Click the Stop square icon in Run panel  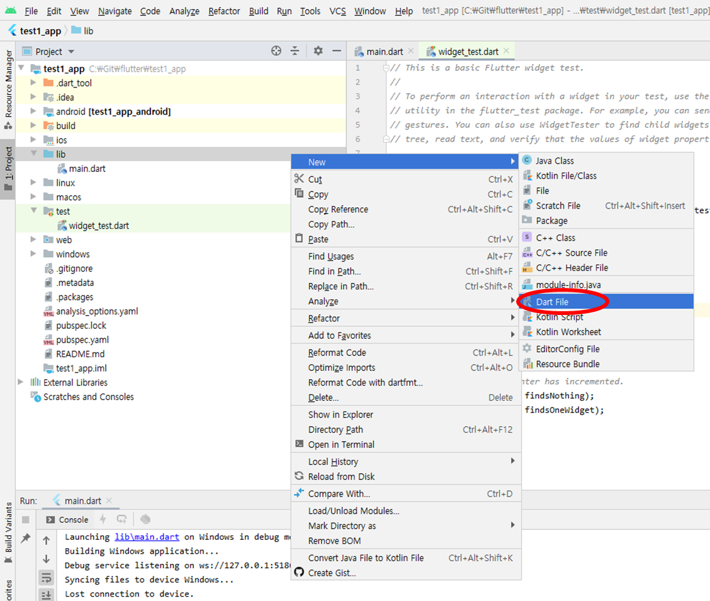click(x=26, y=519)
